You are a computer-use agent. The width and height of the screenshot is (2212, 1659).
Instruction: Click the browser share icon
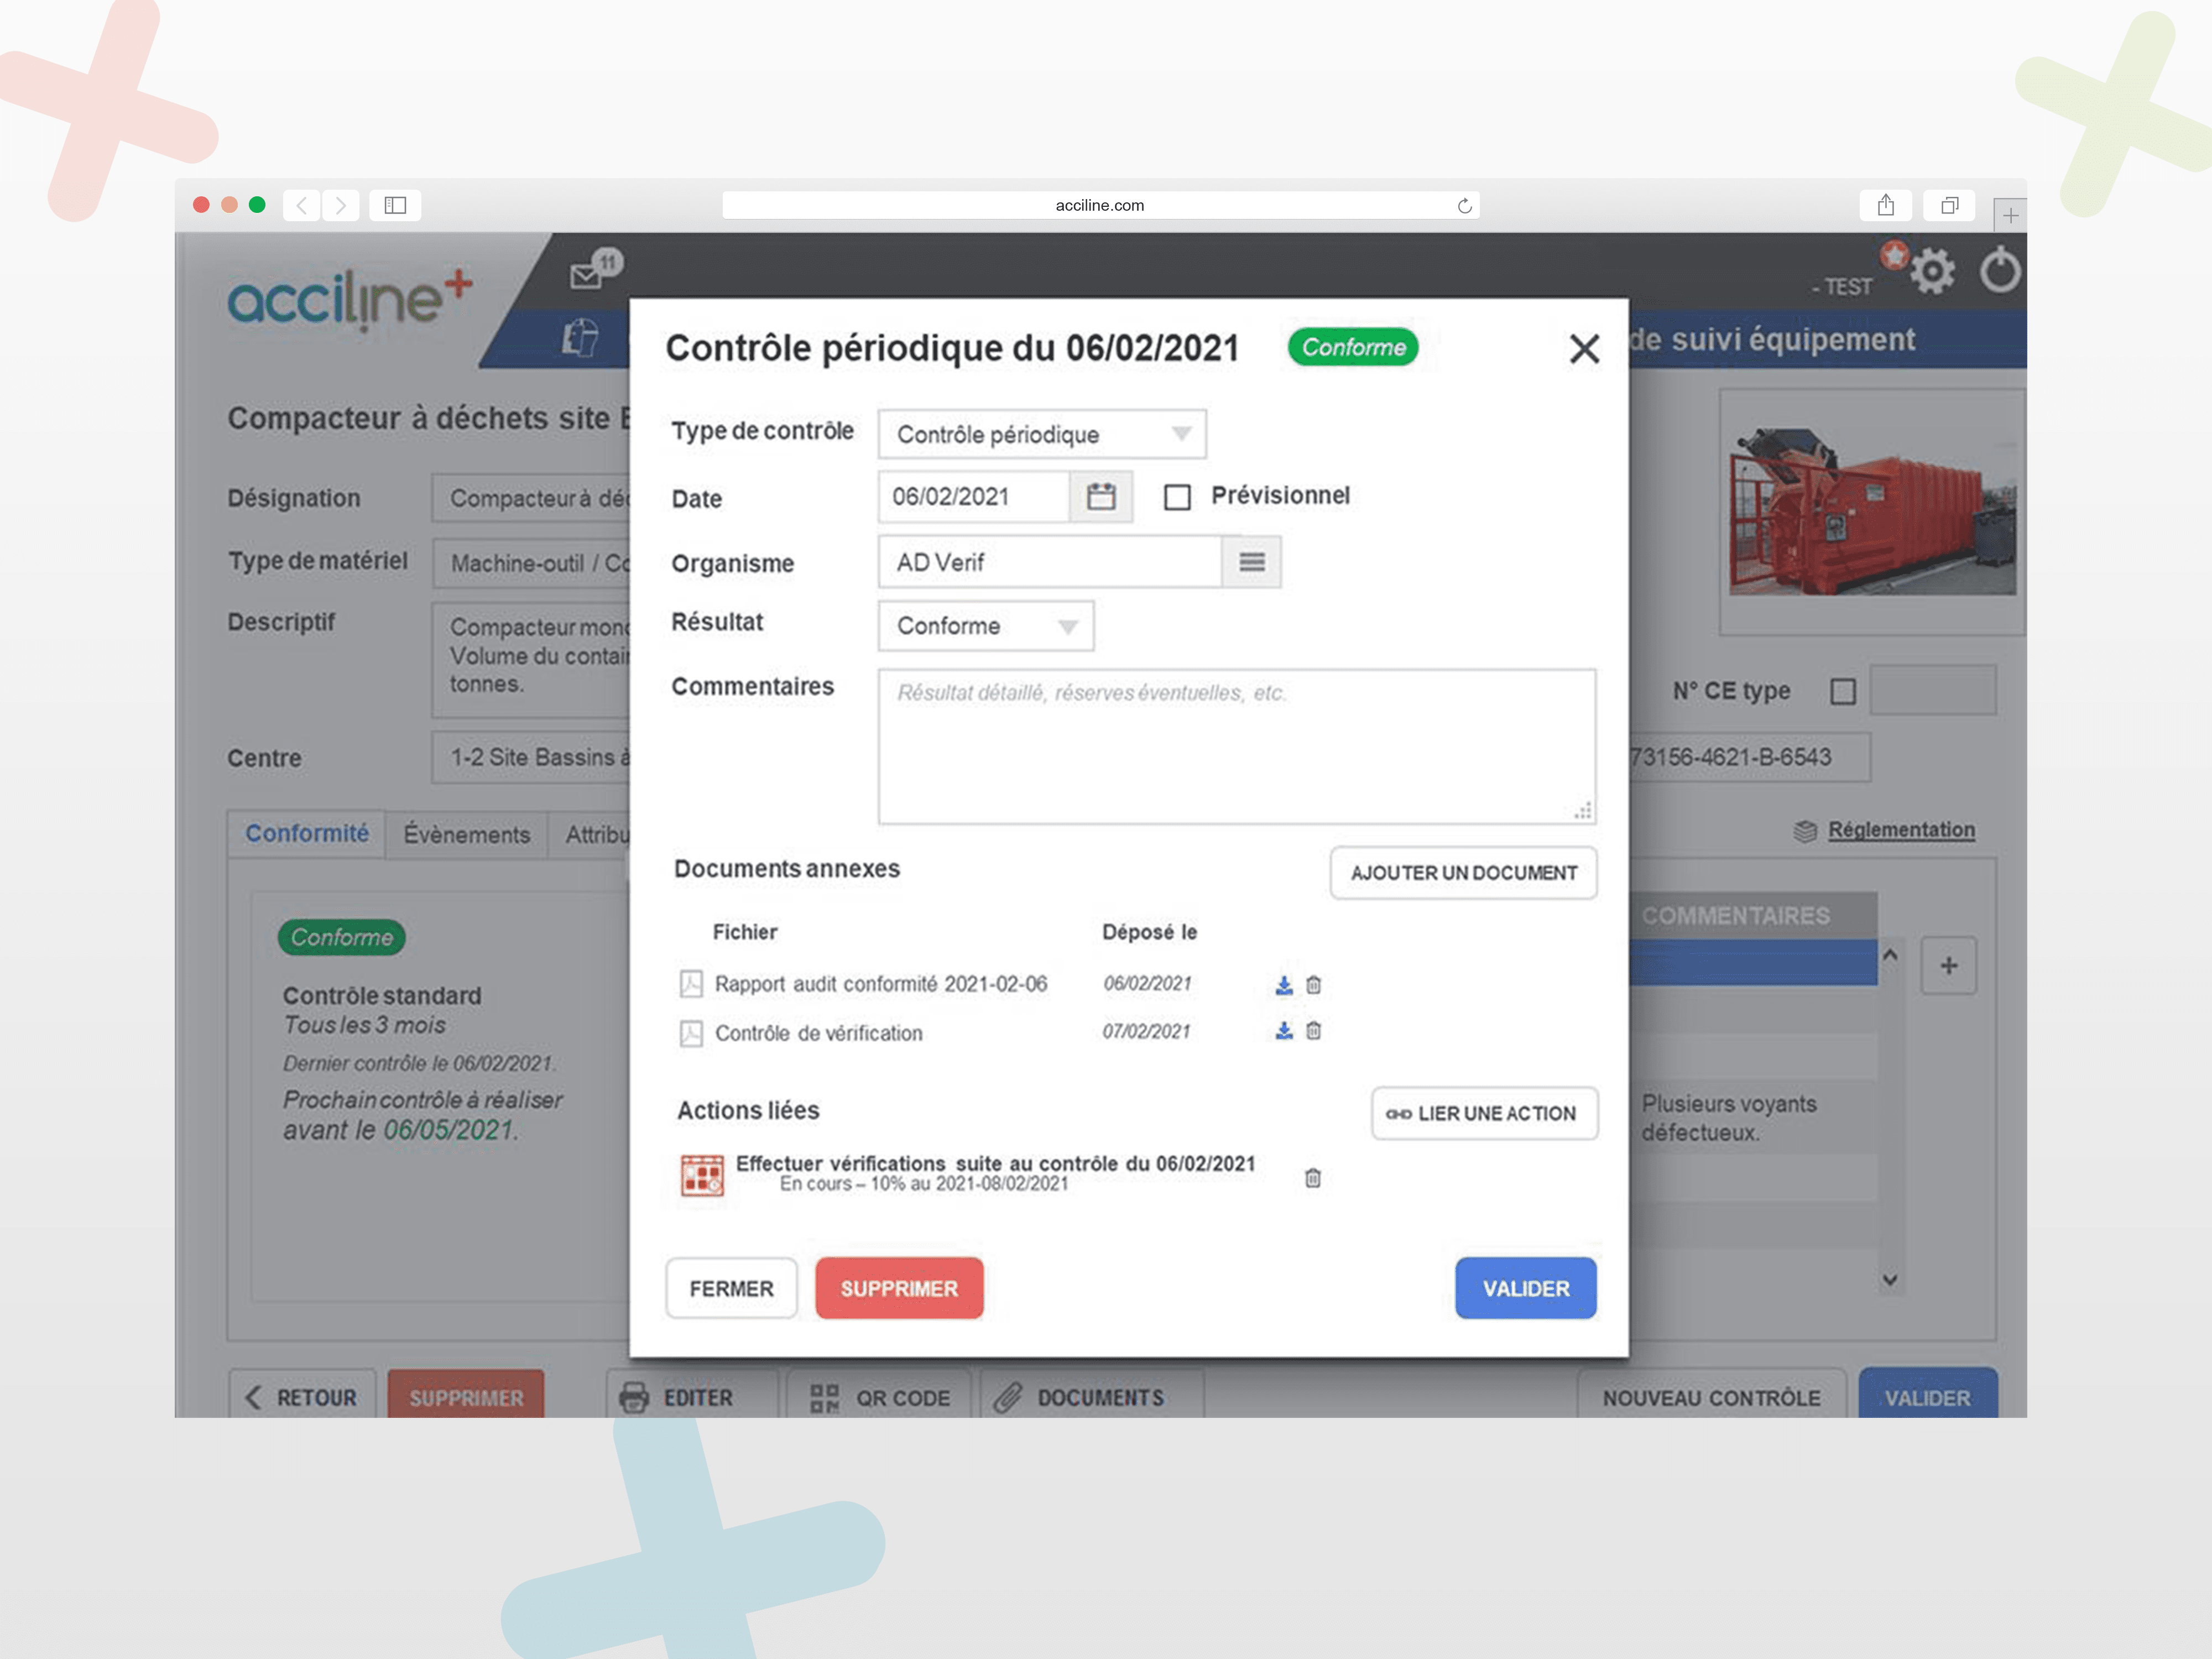point(1886,205)
